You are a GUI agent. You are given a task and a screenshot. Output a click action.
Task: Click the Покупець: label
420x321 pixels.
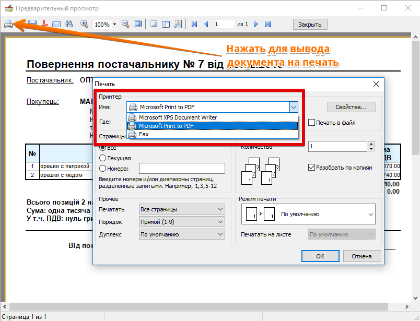[x=43, y=101]
